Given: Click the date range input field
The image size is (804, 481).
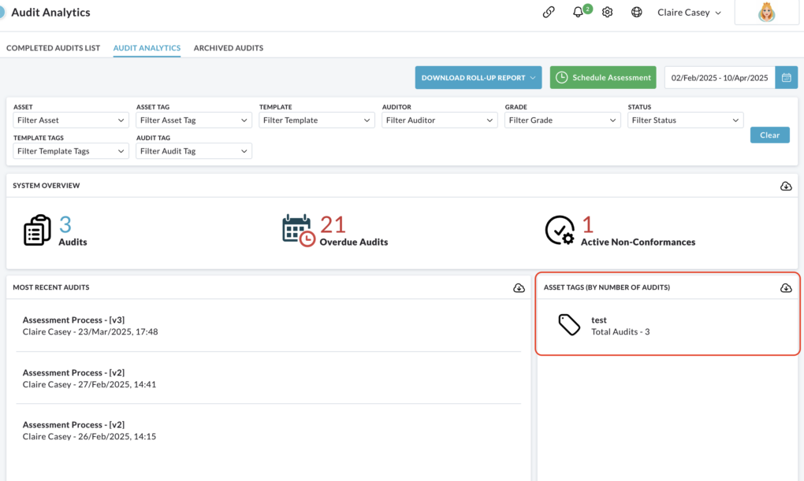Looking at the screenshot, I should pos(720,77).
